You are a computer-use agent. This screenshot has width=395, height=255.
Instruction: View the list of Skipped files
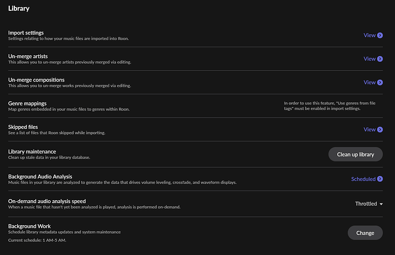tap(369, 129)
